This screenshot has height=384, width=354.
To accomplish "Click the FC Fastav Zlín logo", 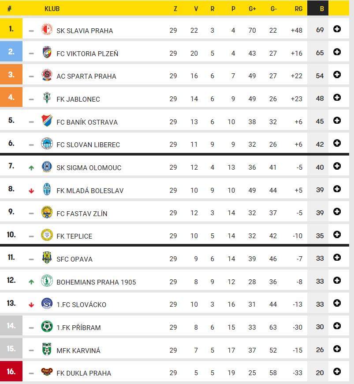I will pos(47,212).
